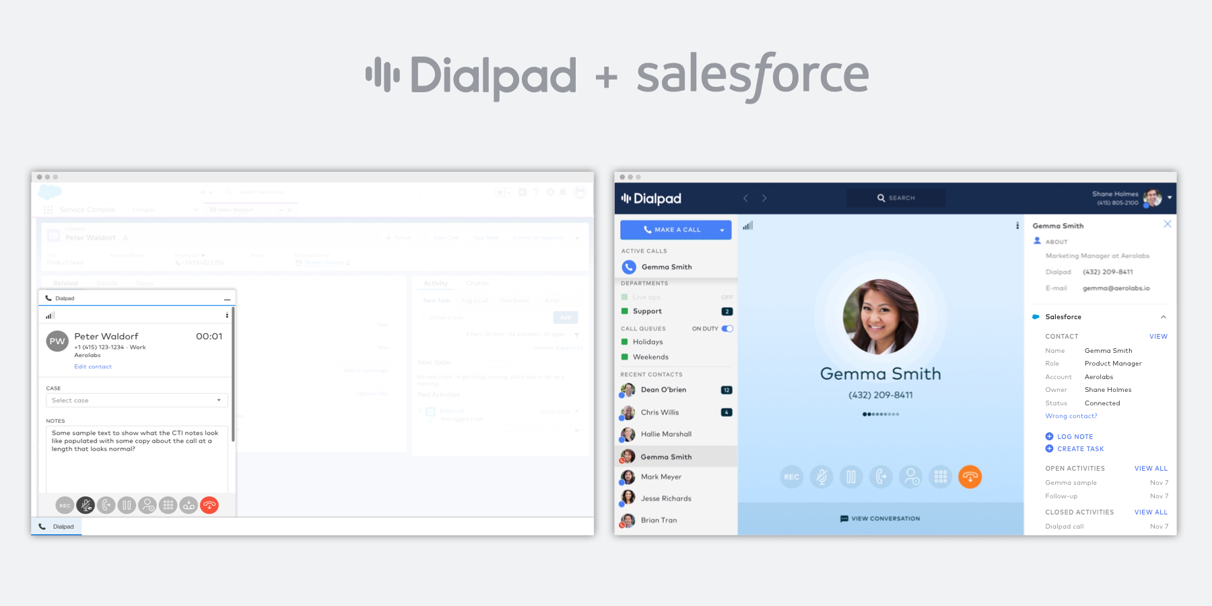This screenshot has width=1212, height=606.
Task: Open the Make a Call dropdown arrow
Action: tap(724, 230)
